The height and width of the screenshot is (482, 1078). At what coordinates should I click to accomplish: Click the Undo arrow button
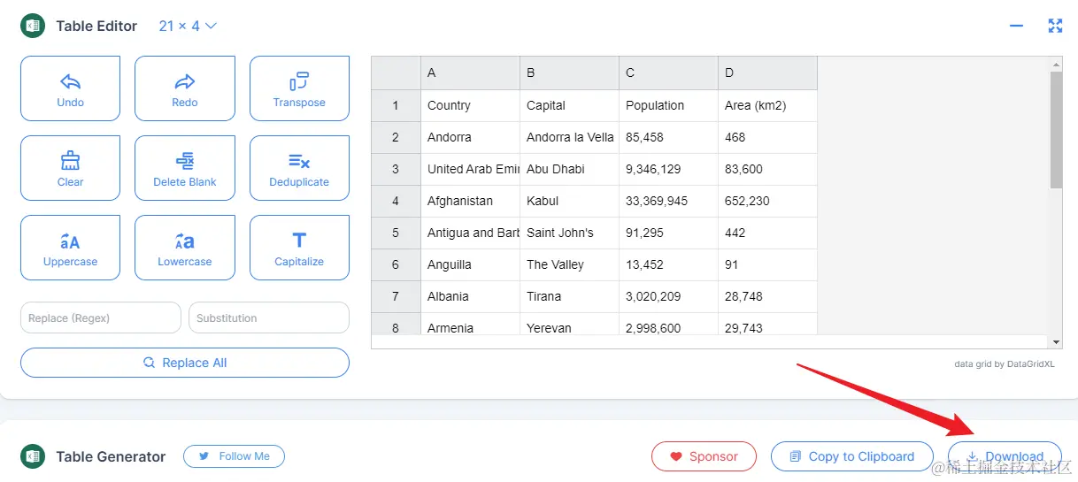70,88
